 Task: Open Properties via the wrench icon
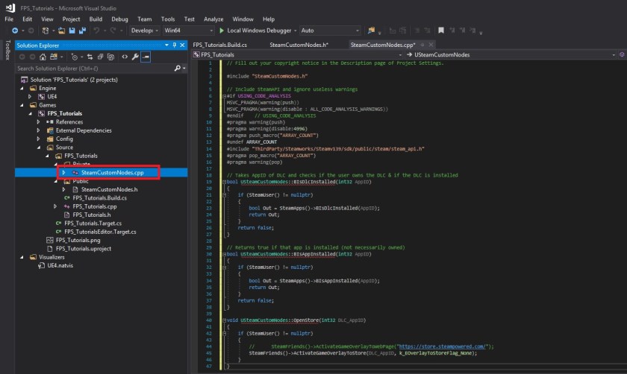click(x=135, y=57)
